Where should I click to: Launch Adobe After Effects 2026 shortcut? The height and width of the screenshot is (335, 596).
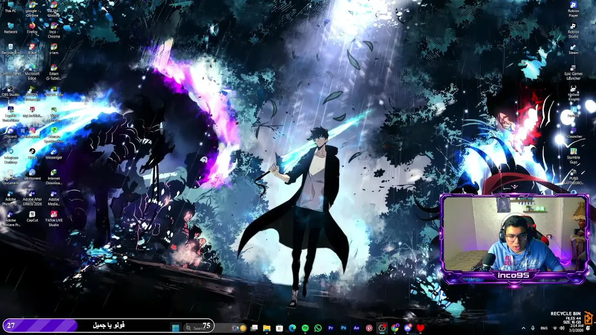32,198
